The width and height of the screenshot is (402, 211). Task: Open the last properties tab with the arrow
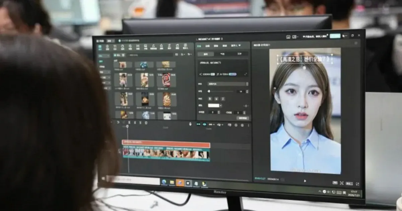coord(236,46)
